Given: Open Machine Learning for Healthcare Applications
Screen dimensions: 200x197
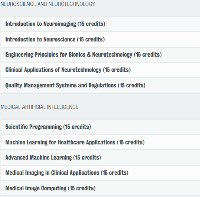Looking at the screenshot, I should 101,143.
